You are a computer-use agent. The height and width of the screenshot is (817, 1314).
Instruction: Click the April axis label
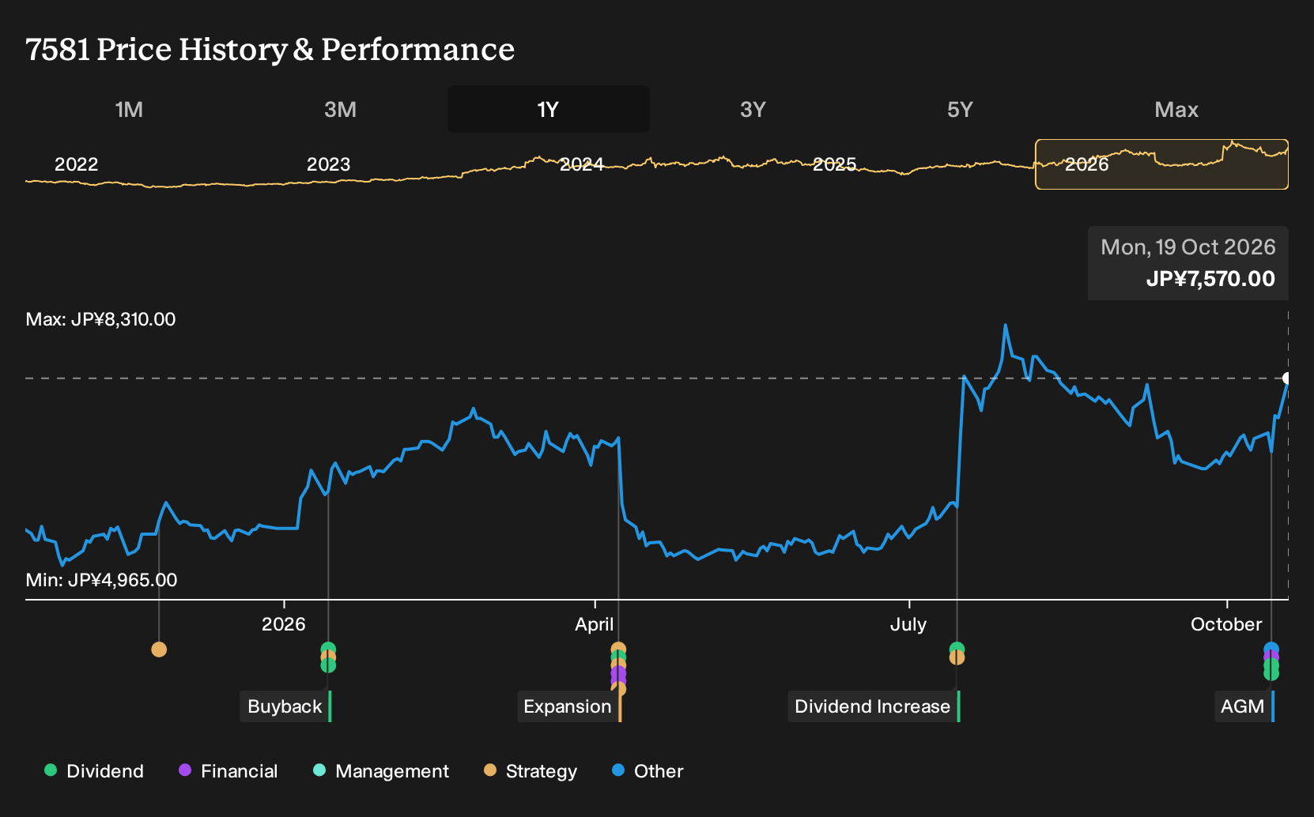click(595, 624)
